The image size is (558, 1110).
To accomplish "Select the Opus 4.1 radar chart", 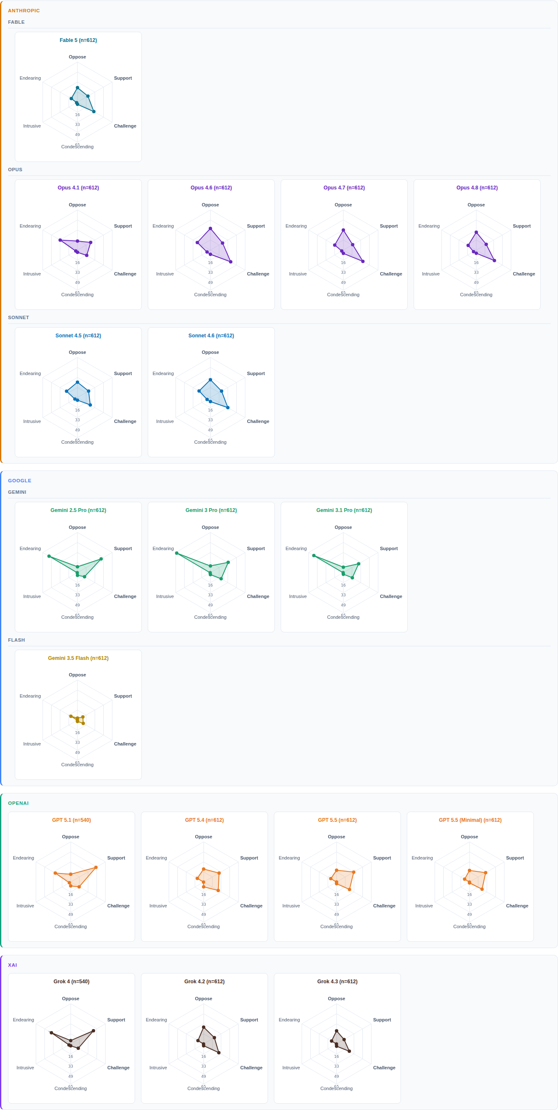I will pyautogui.click(x=78, y=244).
